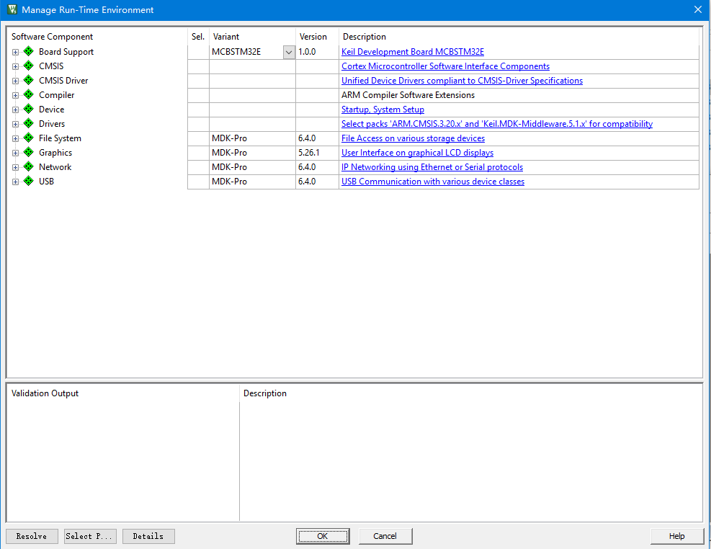Open Unified Device Drivers CMSIS-Driver link
Image resolution: width=711 pixels, height=549 pixels.
(462, 81)
